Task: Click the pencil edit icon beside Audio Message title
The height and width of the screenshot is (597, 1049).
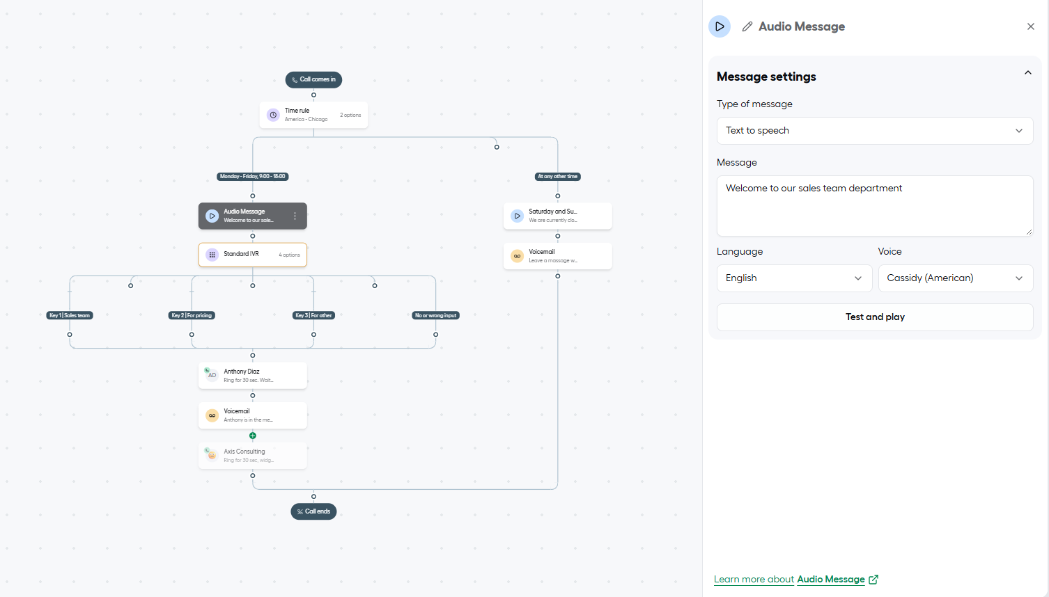Action: point(747,26)
